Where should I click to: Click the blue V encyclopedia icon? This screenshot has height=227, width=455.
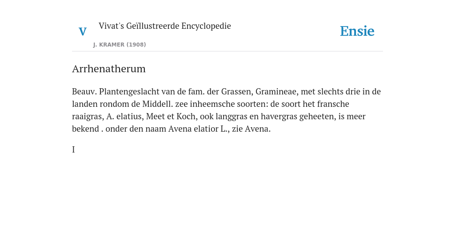[x=83, y=31]
